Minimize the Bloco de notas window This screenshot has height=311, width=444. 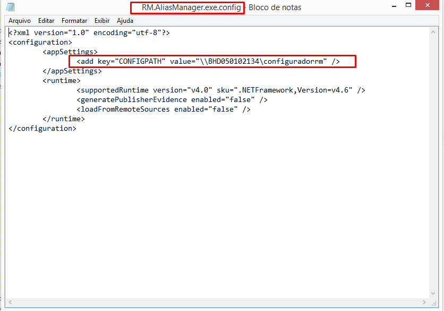click(394, 6)
